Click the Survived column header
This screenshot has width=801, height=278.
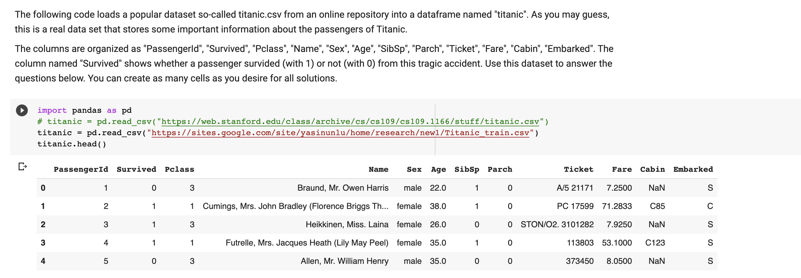click(136, 169)
